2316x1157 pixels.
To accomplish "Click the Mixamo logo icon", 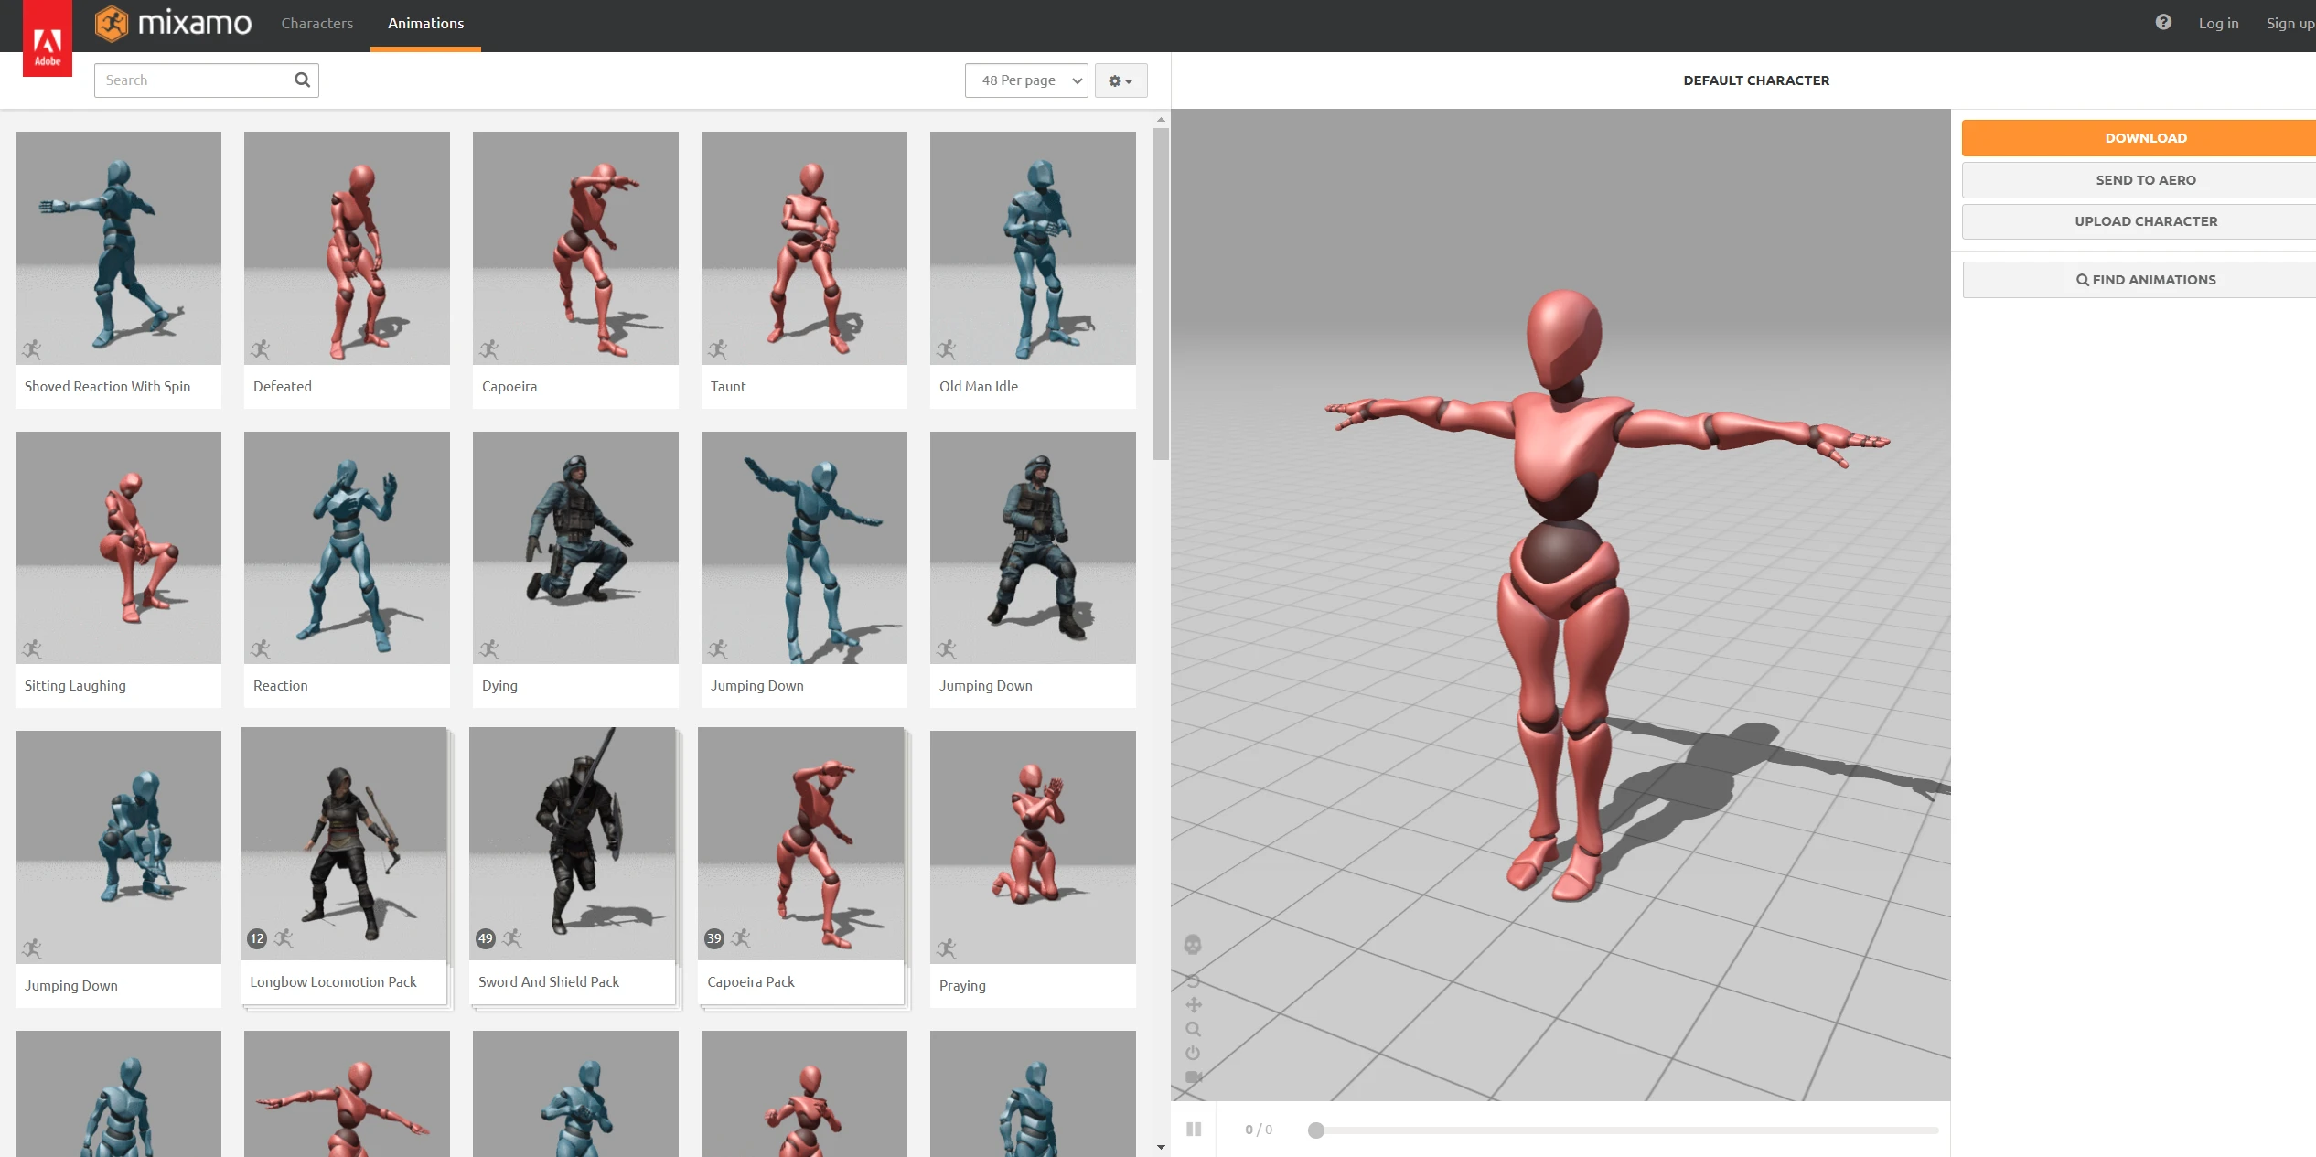I will pos(112,24).
